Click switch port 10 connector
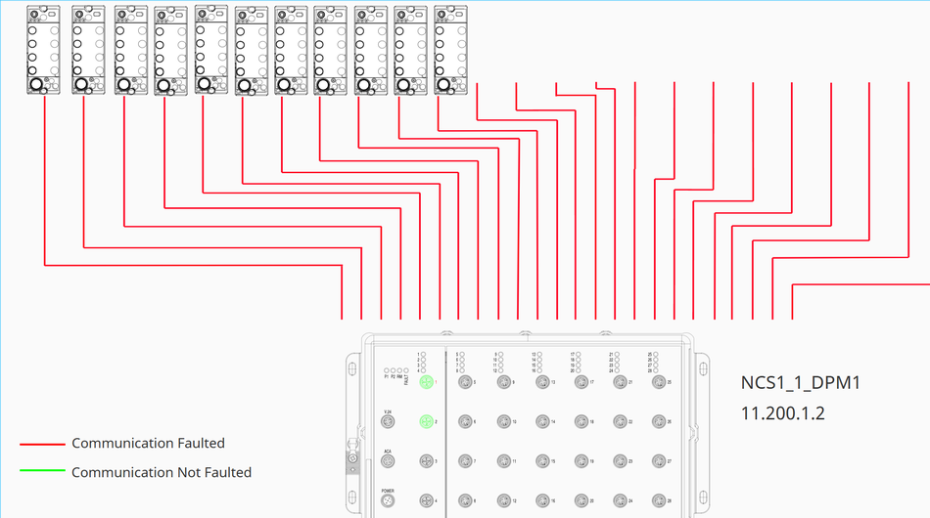 pyautogui.click(x=503, y=422)
